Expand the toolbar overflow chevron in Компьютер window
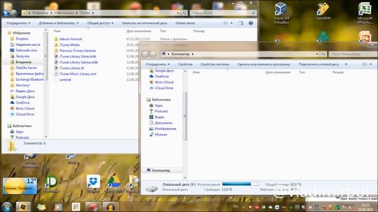 (346, 64)
